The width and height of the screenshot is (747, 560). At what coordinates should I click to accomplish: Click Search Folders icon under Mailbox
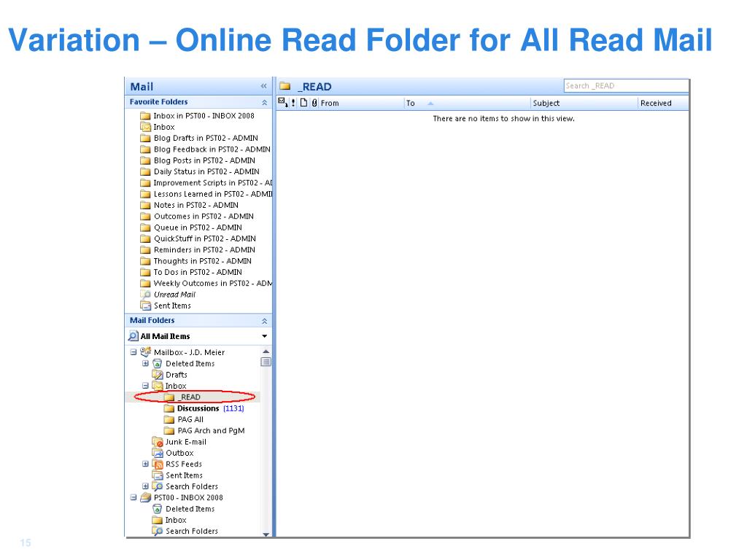[x=158, y=486]
